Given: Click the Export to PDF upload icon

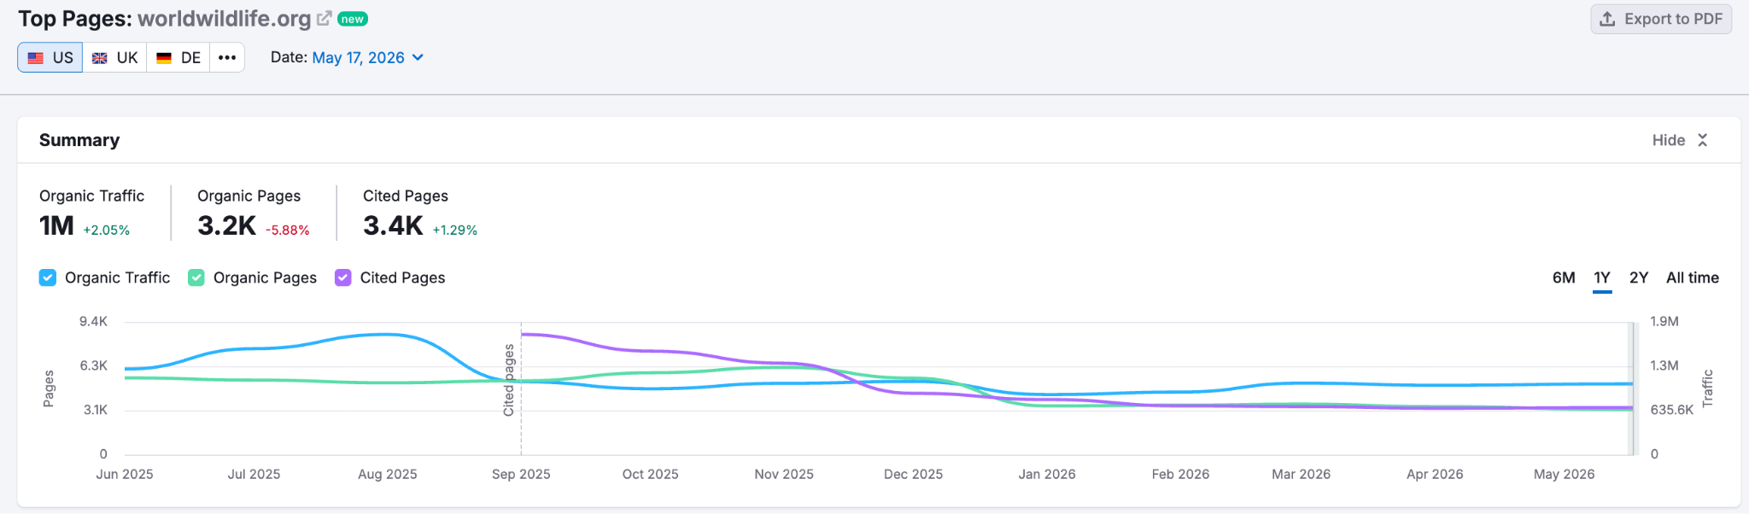Looking at the screenshot, I should coord(1607,19).
